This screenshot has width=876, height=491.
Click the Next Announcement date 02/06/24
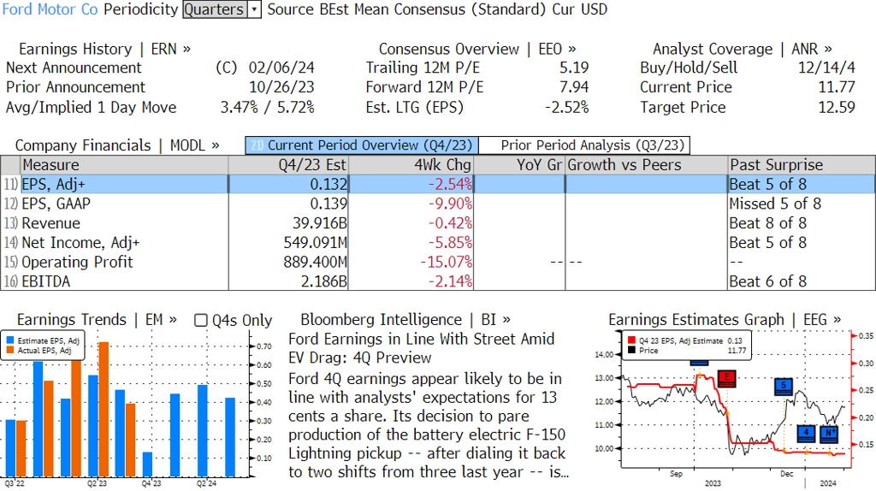(281, 68)
